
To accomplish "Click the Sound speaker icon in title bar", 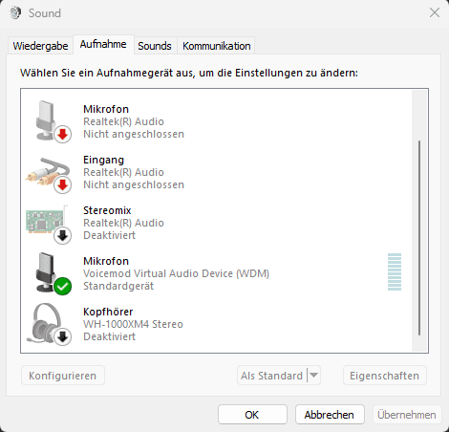I will coord(15,12).
